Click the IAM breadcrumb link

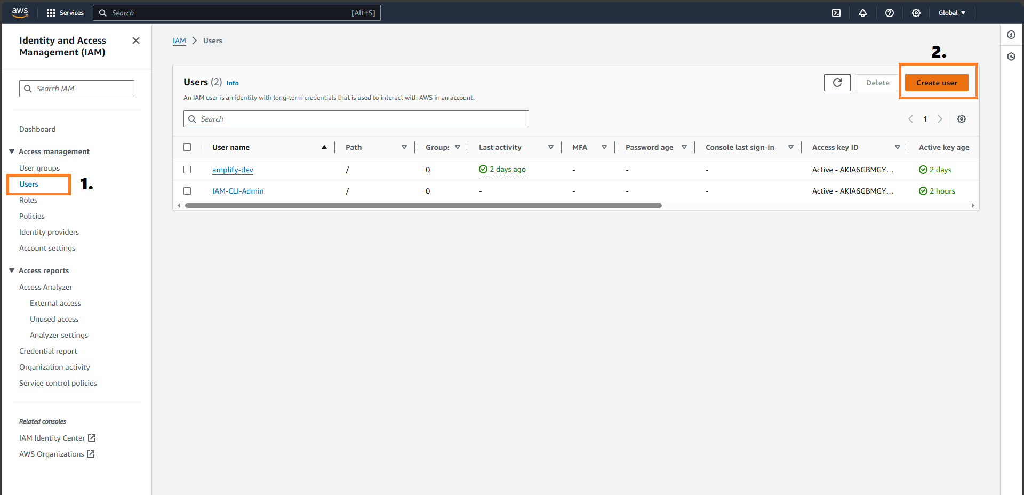179,41
